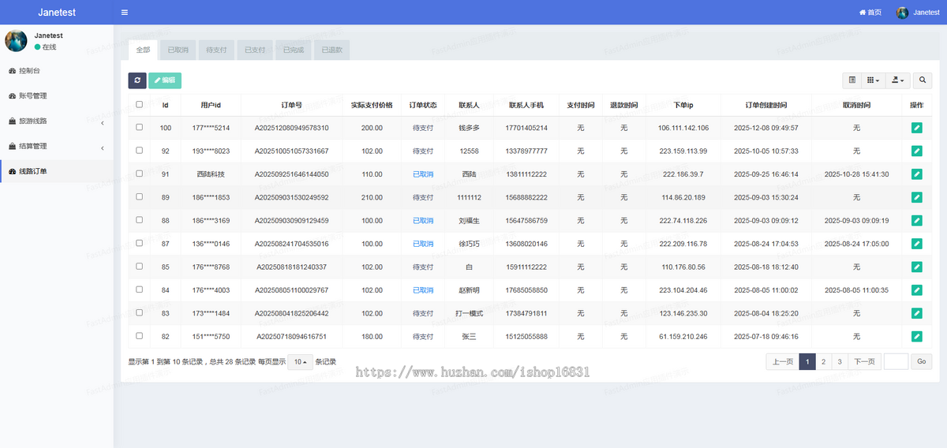Click the sidebar profile avatar picture
The image size is (947, 448).
[16, 41]
